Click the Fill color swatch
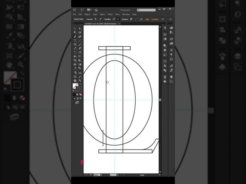246x184 pixels. 75,85
